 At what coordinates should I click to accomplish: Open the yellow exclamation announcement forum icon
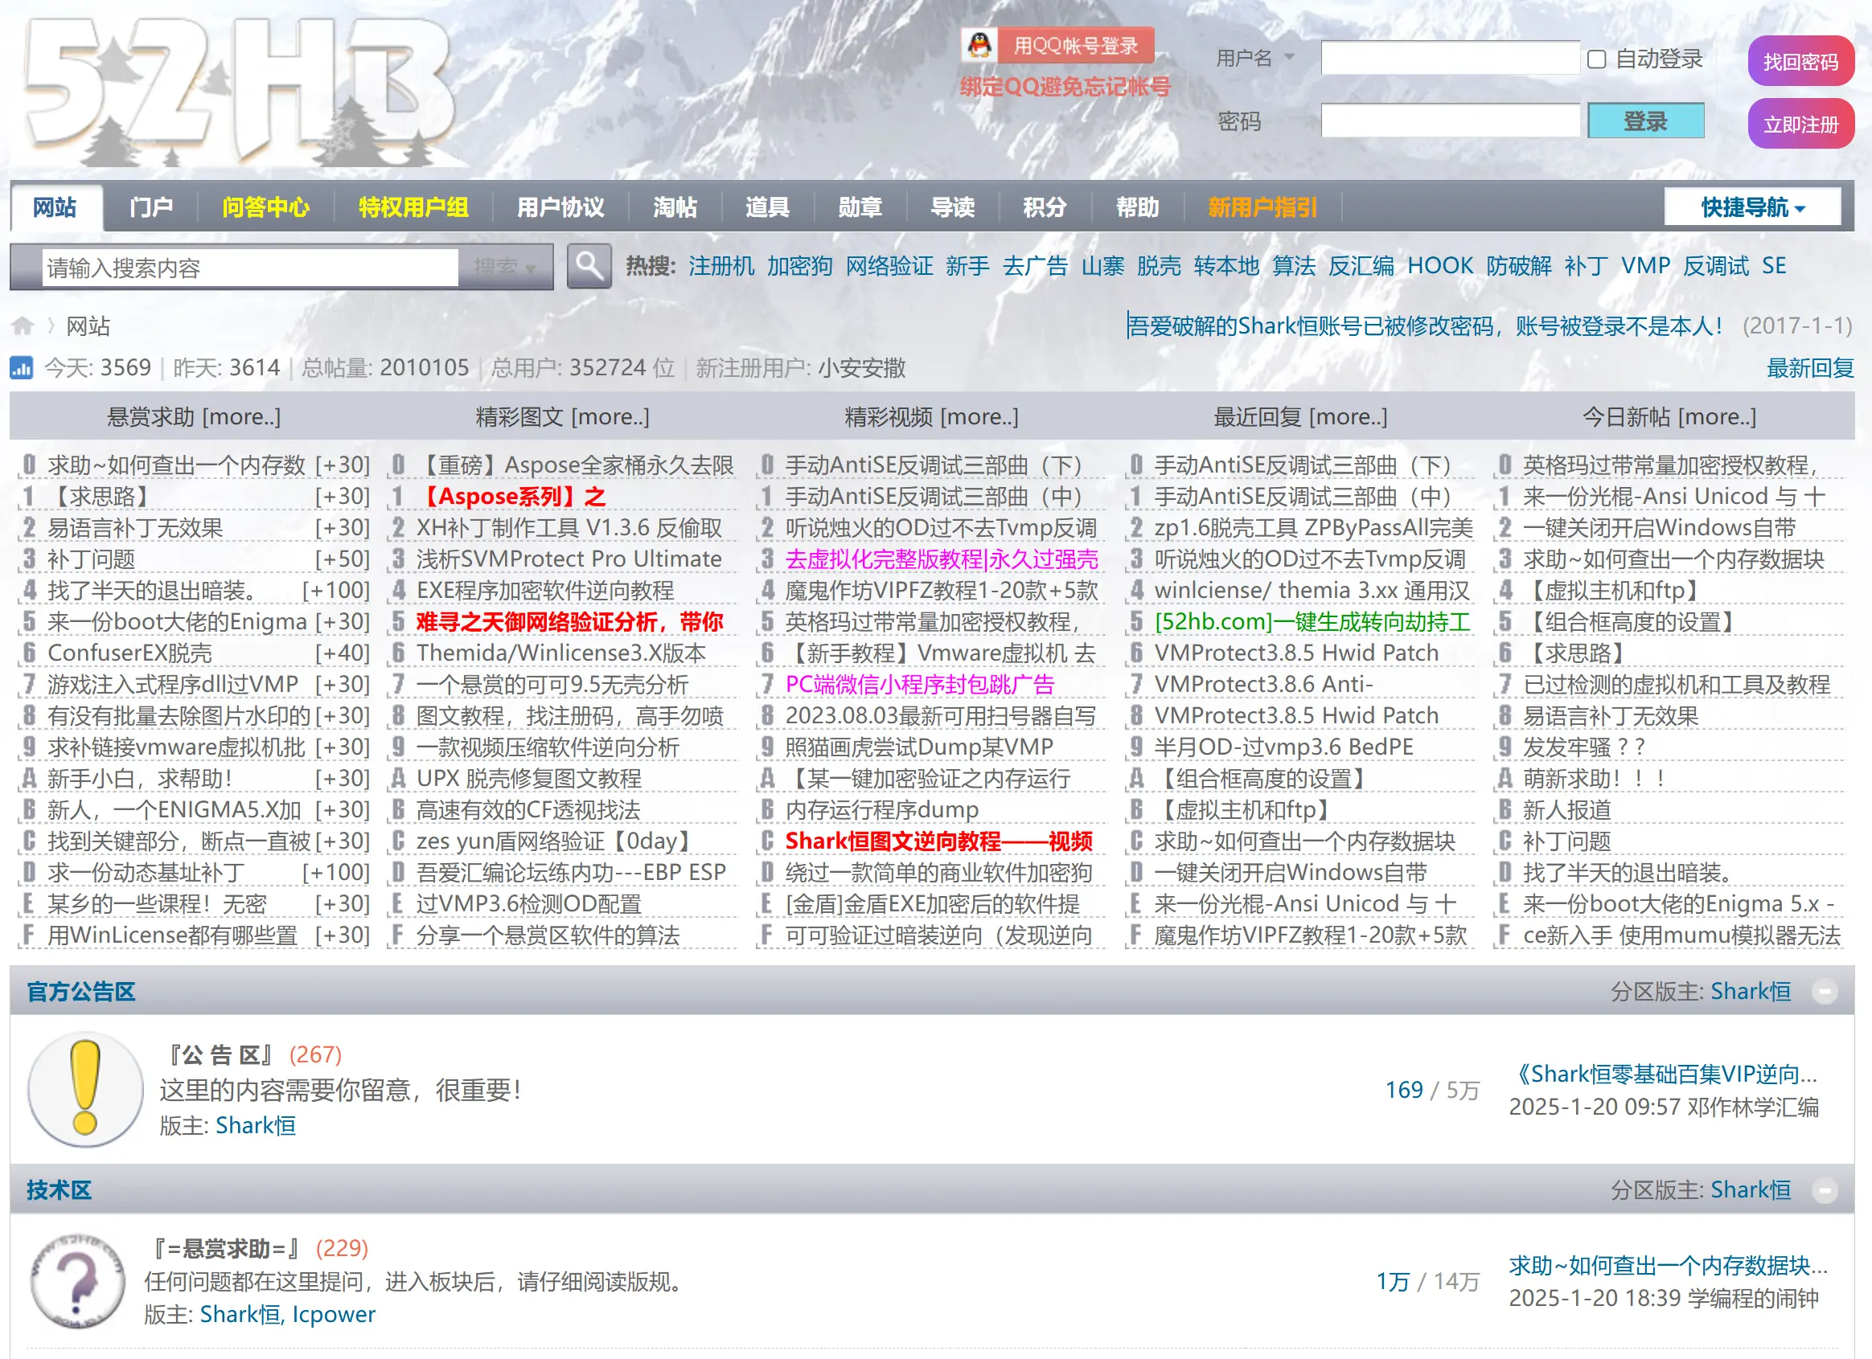(85, 1089)
